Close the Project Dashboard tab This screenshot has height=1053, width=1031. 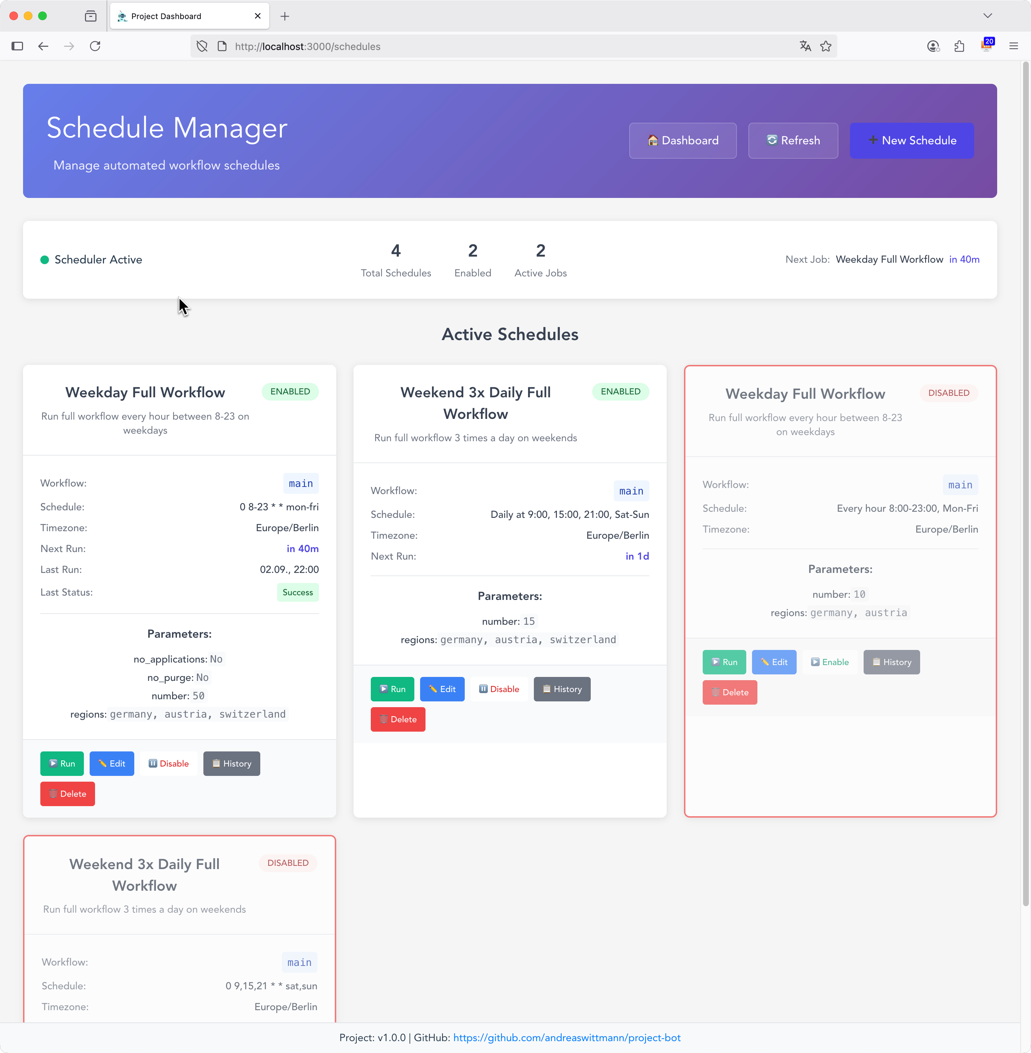click(x=258, y=16)
